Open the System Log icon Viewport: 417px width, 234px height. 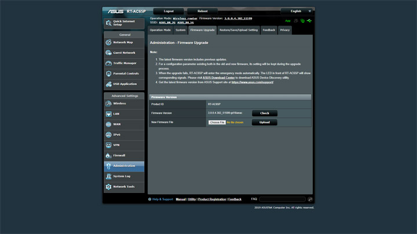point(108,176)
